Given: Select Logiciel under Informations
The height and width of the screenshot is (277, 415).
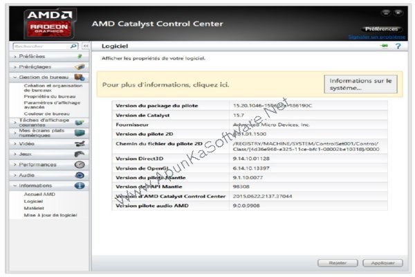Looking at the screenshot, I should (33, 202).
